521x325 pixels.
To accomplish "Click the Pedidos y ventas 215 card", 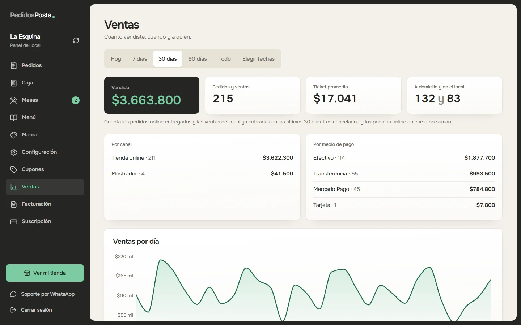I will coord(253,95).
